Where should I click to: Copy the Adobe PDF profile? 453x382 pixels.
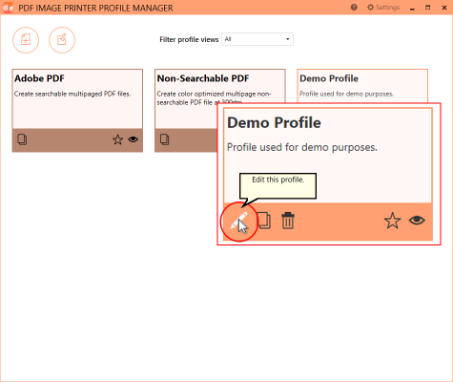click(x=22, y=139)
